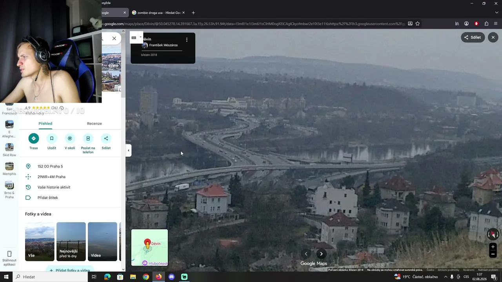Open the Smluvní podmínky link
502x282 pixels.
(449, 270)
